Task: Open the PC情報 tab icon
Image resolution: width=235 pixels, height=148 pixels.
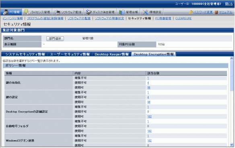Action: click(5, 12)
